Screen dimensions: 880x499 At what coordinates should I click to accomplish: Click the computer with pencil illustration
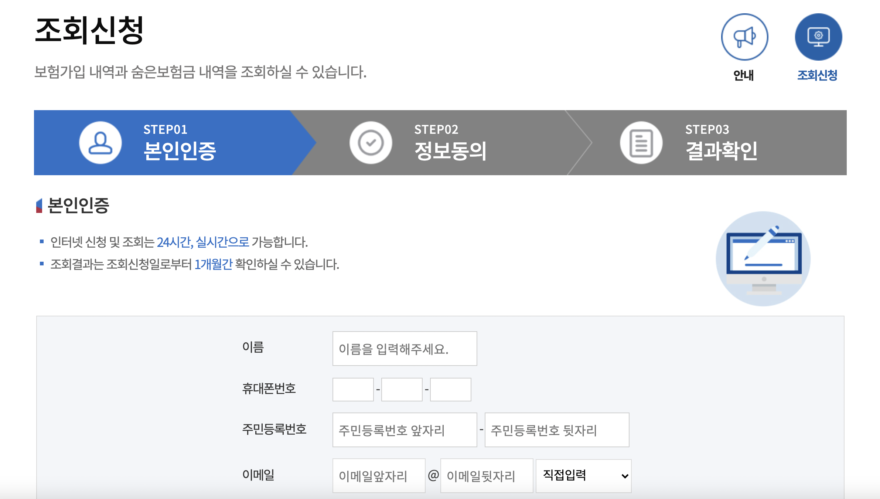(x=763, y=259)
